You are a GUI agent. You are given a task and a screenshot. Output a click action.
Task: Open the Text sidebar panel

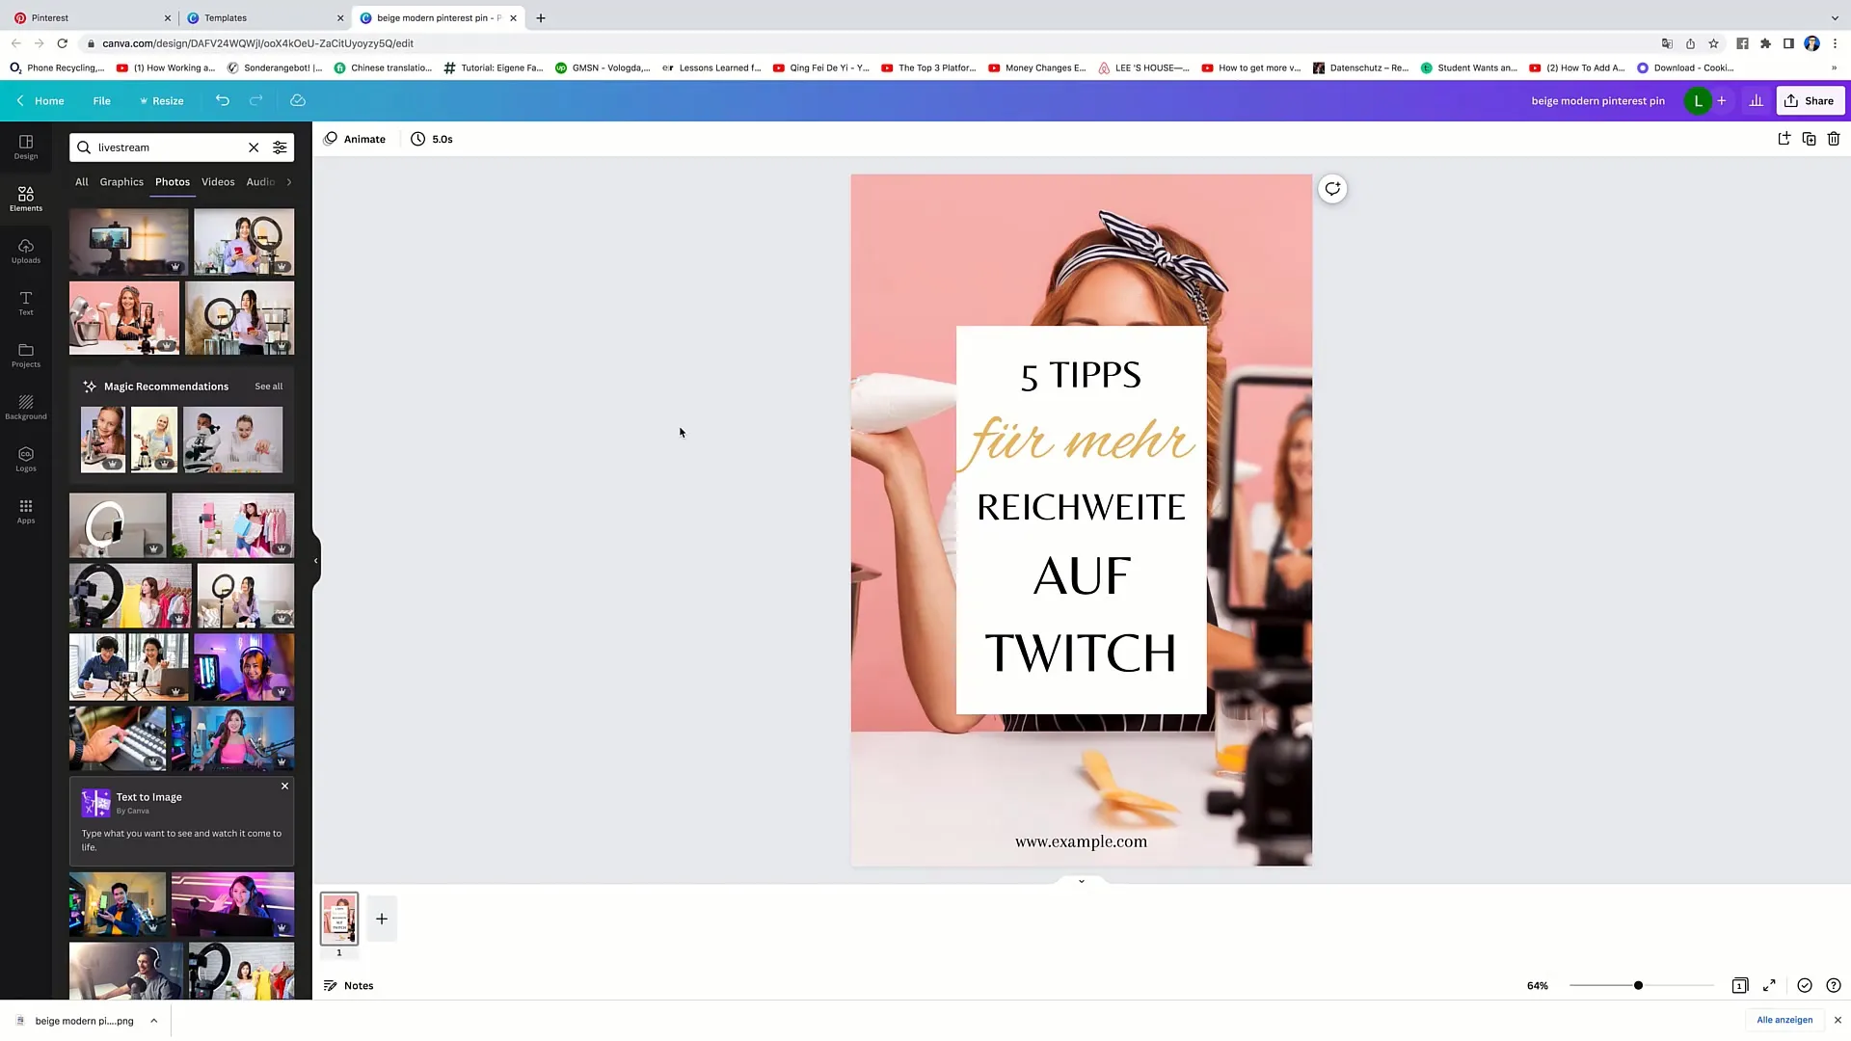pos(26,303)
